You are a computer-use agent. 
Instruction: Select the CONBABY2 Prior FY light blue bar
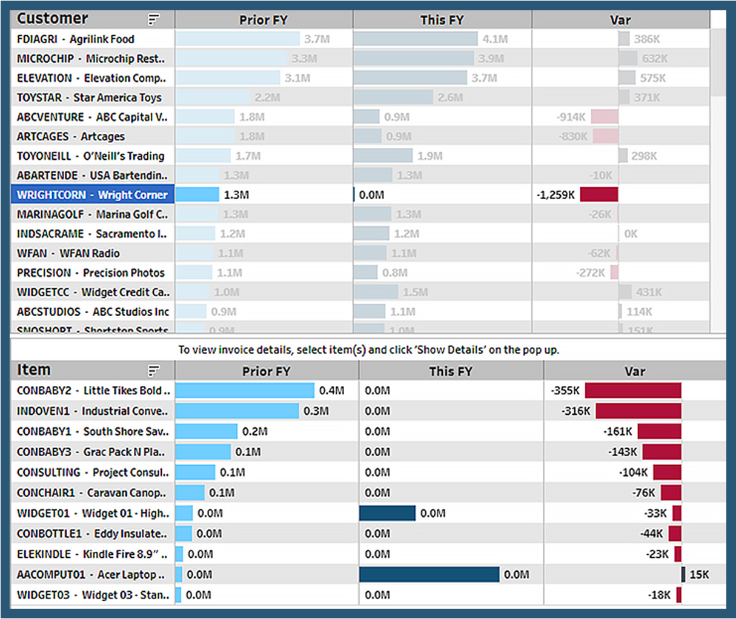[x=245, y=391]
